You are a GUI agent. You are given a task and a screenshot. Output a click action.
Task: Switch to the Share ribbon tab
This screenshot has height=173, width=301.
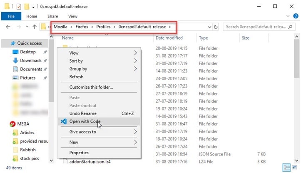click(53, 16)
